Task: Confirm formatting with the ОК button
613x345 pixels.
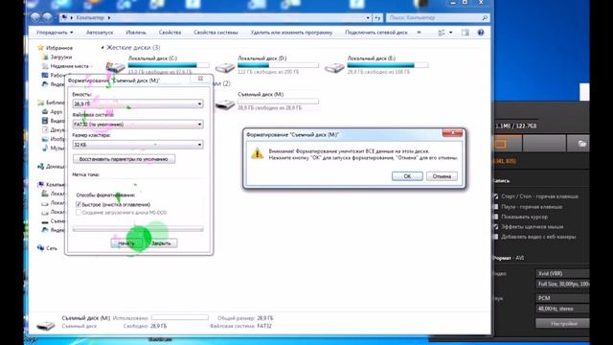Action: click(x=407, y=176)
